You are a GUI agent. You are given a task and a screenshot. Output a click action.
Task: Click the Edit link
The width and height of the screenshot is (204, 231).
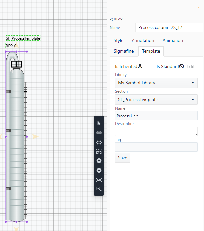pos(191,66)
